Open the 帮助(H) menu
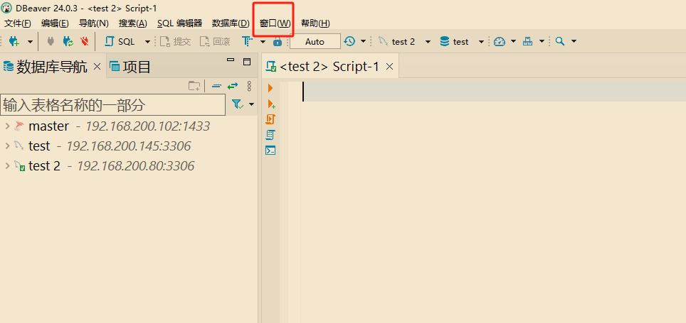 point(315,23)
